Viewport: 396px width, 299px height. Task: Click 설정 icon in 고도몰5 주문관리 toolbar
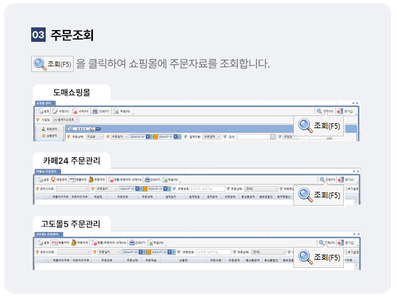(40, 243)
